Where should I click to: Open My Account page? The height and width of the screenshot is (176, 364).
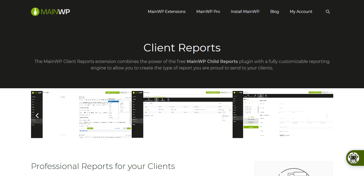pyautogui.click(x=301, y=12)
